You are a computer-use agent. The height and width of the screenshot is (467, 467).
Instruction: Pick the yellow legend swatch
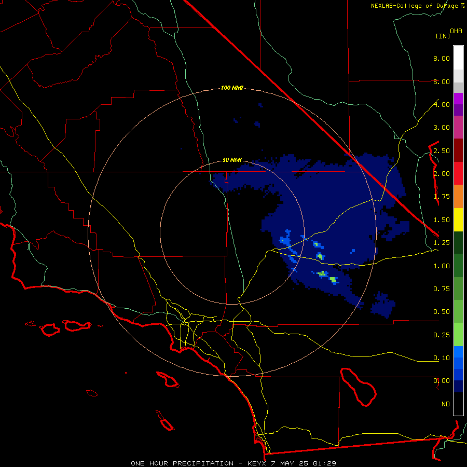click(458, 219)
